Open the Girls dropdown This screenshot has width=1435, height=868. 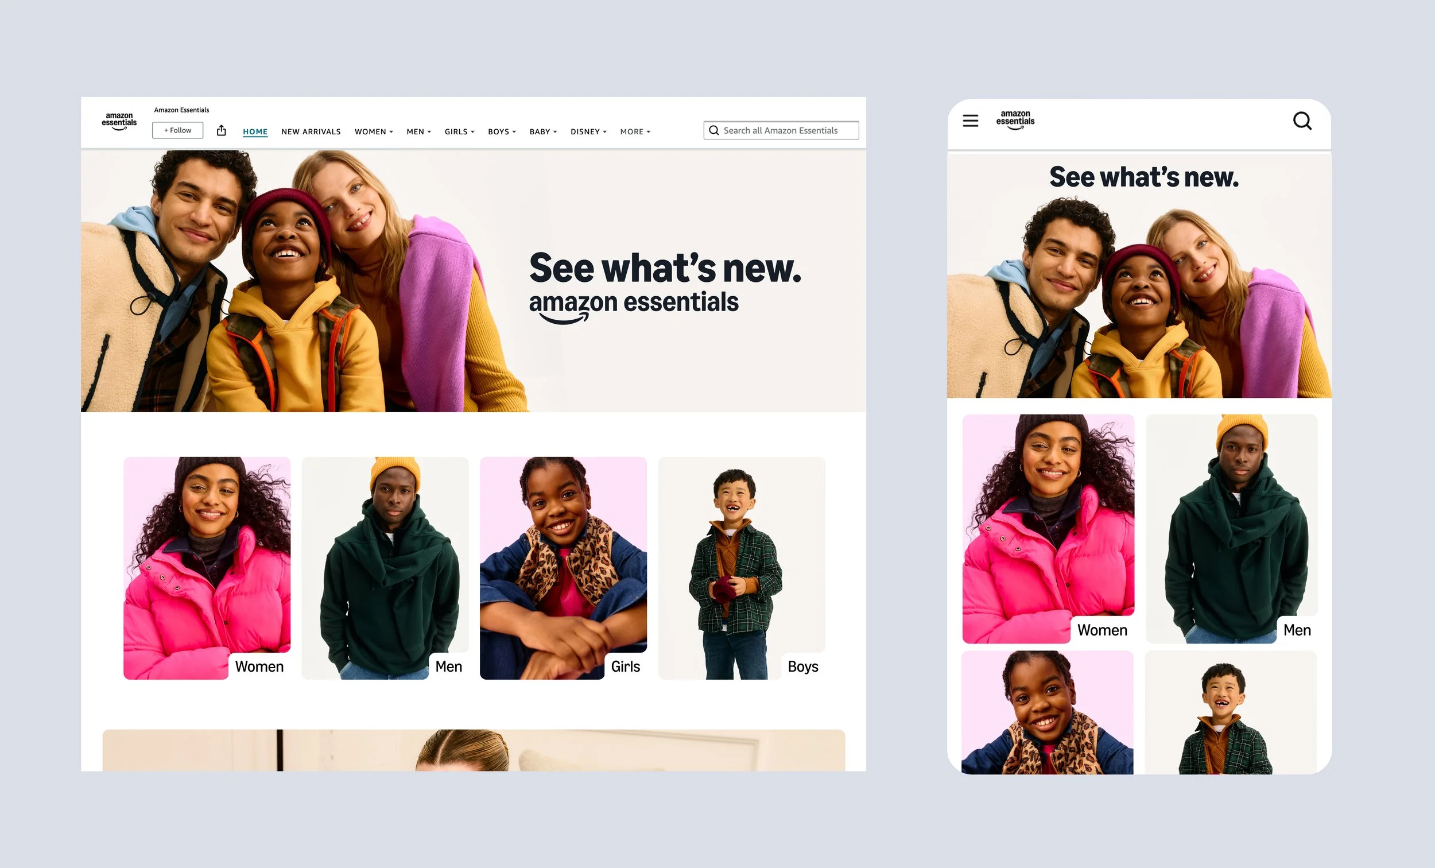tap(459, 131)
